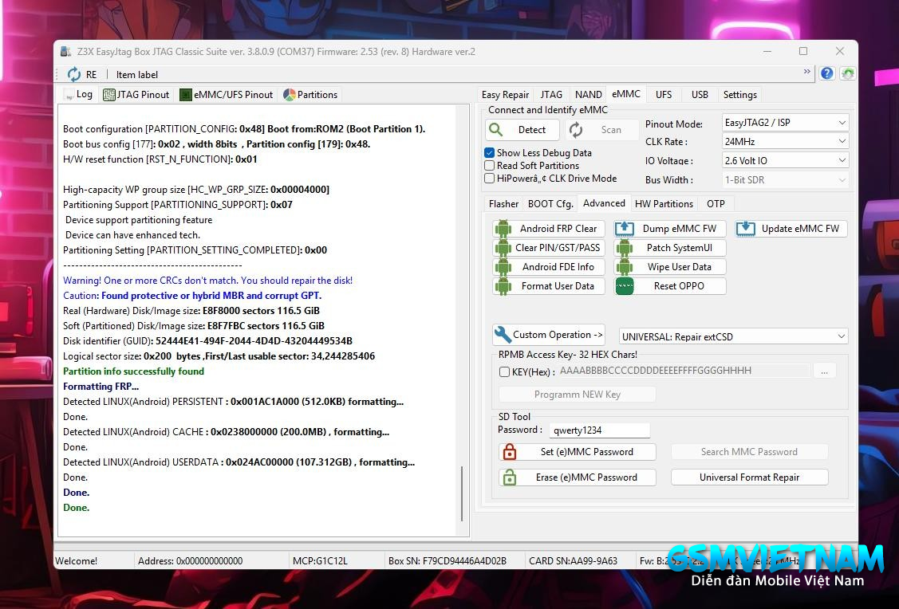
Task: Click the Custom Operation button
Action: (x=549, y=335)
